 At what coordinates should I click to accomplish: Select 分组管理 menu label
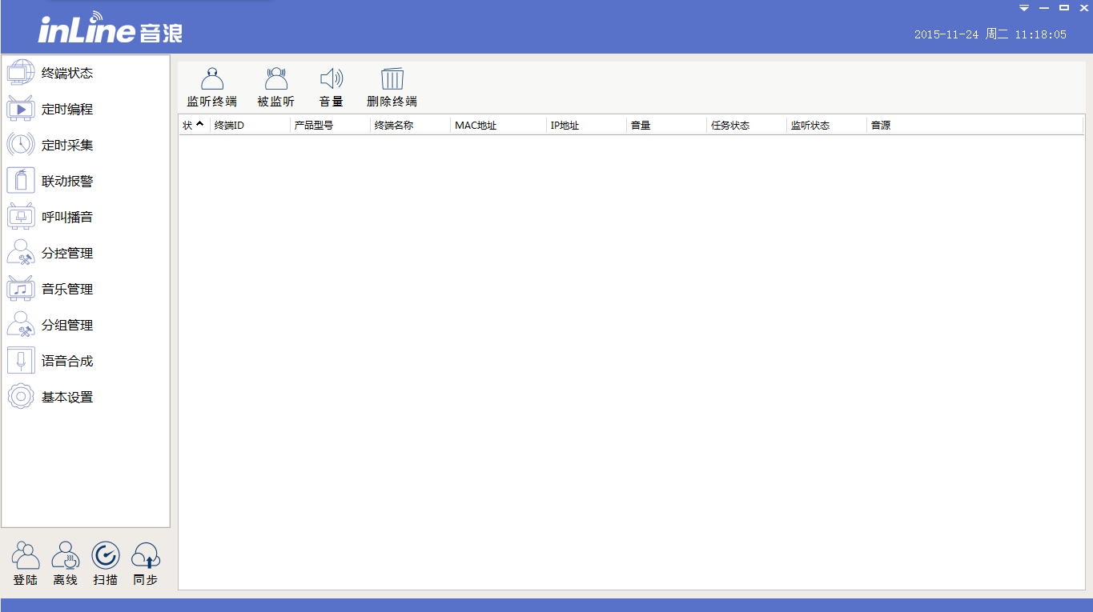pyautogui.click(x=67, y=326)
